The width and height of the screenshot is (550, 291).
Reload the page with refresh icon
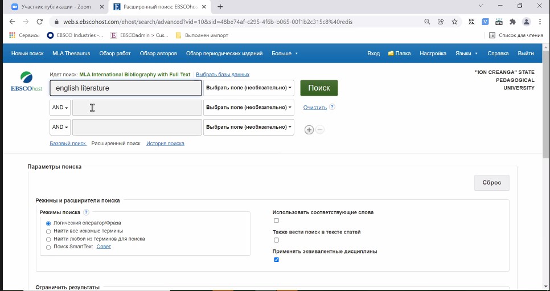(x=40, y=22)
